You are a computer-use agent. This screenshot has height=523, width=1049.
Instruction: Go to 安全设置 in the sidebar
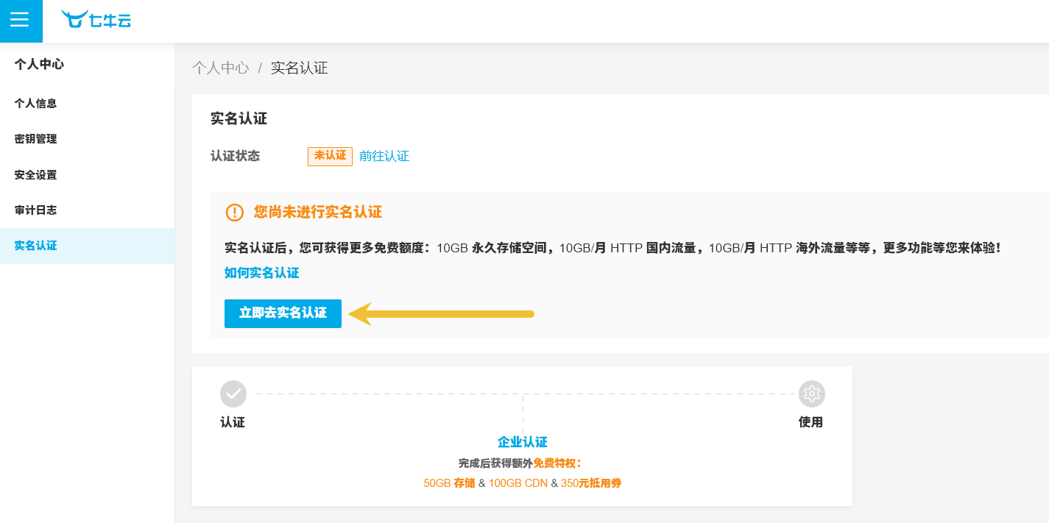point(35,175)
